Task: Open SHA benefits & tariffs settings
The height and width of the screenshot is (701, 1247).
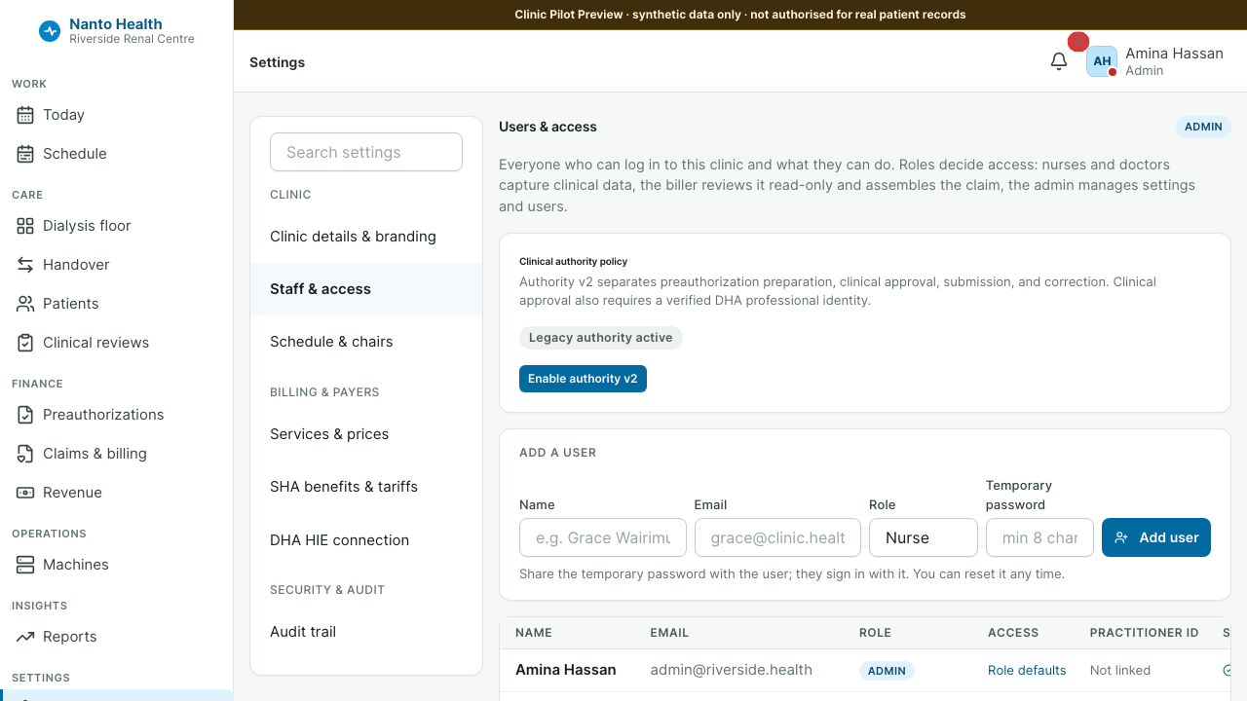Action: 366,487
